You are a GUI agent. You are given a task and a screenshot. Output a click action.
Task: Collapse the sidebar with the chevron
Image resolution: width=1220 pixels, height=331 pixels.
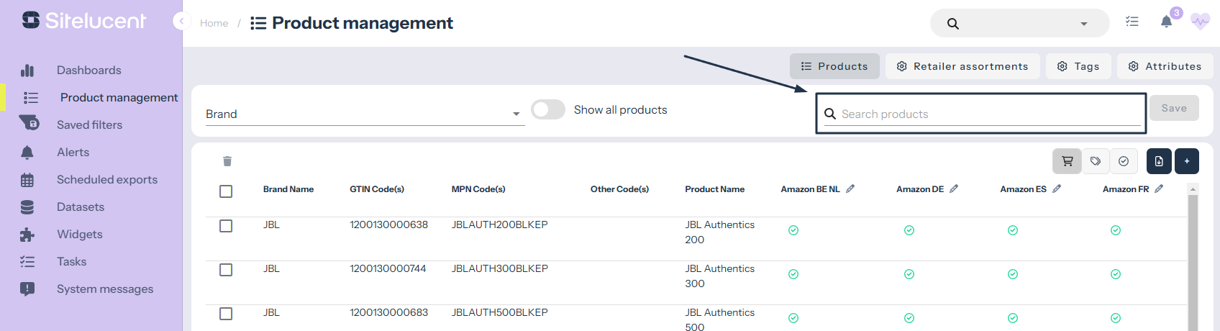[181, 22]
